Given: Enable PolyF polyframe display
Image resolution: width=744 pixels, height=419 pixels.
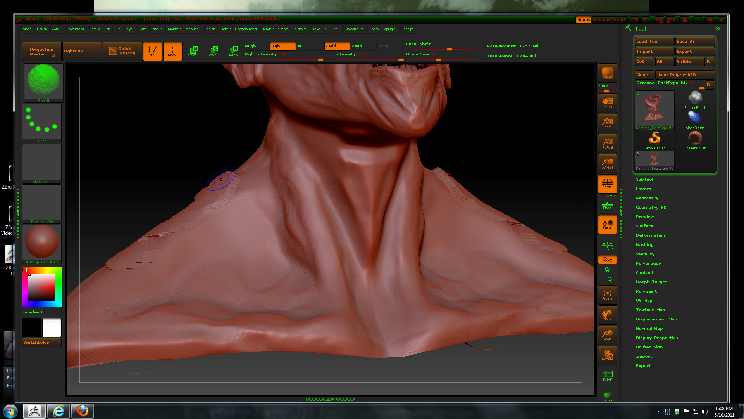Looking at the screenshot, I should [607, 376].
